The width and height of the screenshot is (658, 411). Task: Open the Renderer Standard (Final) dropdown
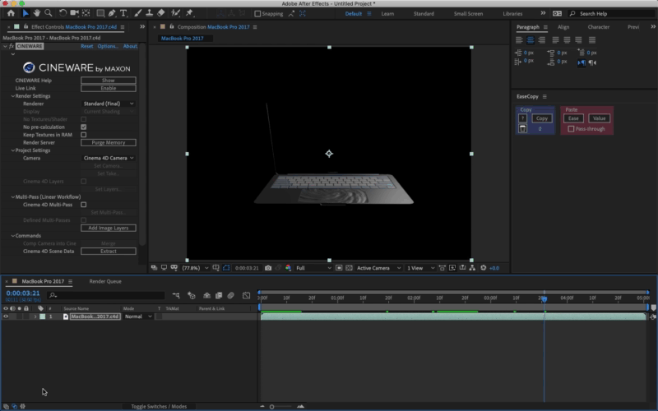(109, 104)
